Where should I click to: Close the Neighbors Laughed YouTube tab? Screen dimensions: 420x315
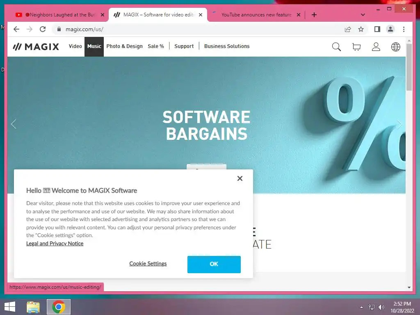(x=102, y=15)
